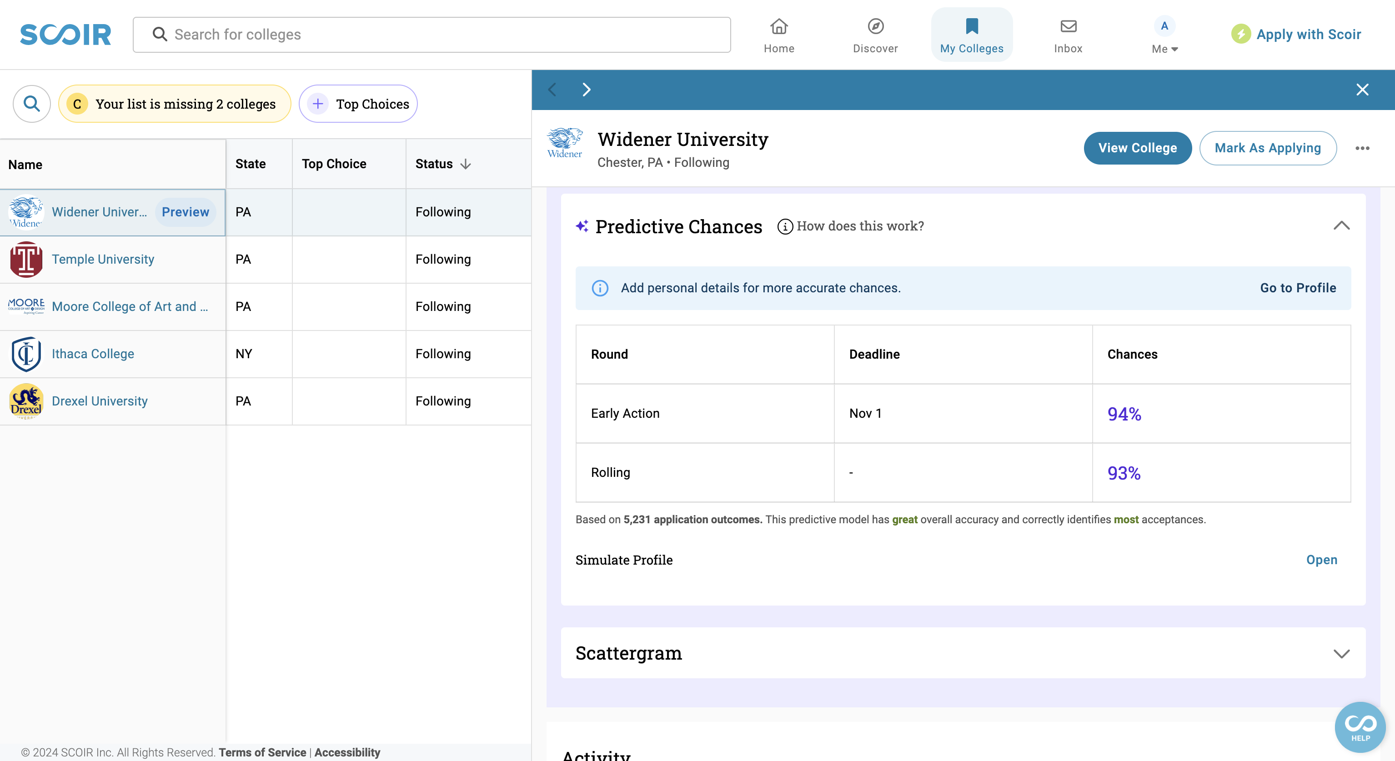Open the three-dots more options menu
Image resolution: width=1395 pixels, height=761 pixels.
pyautogui.click(x=1363, y=148)
